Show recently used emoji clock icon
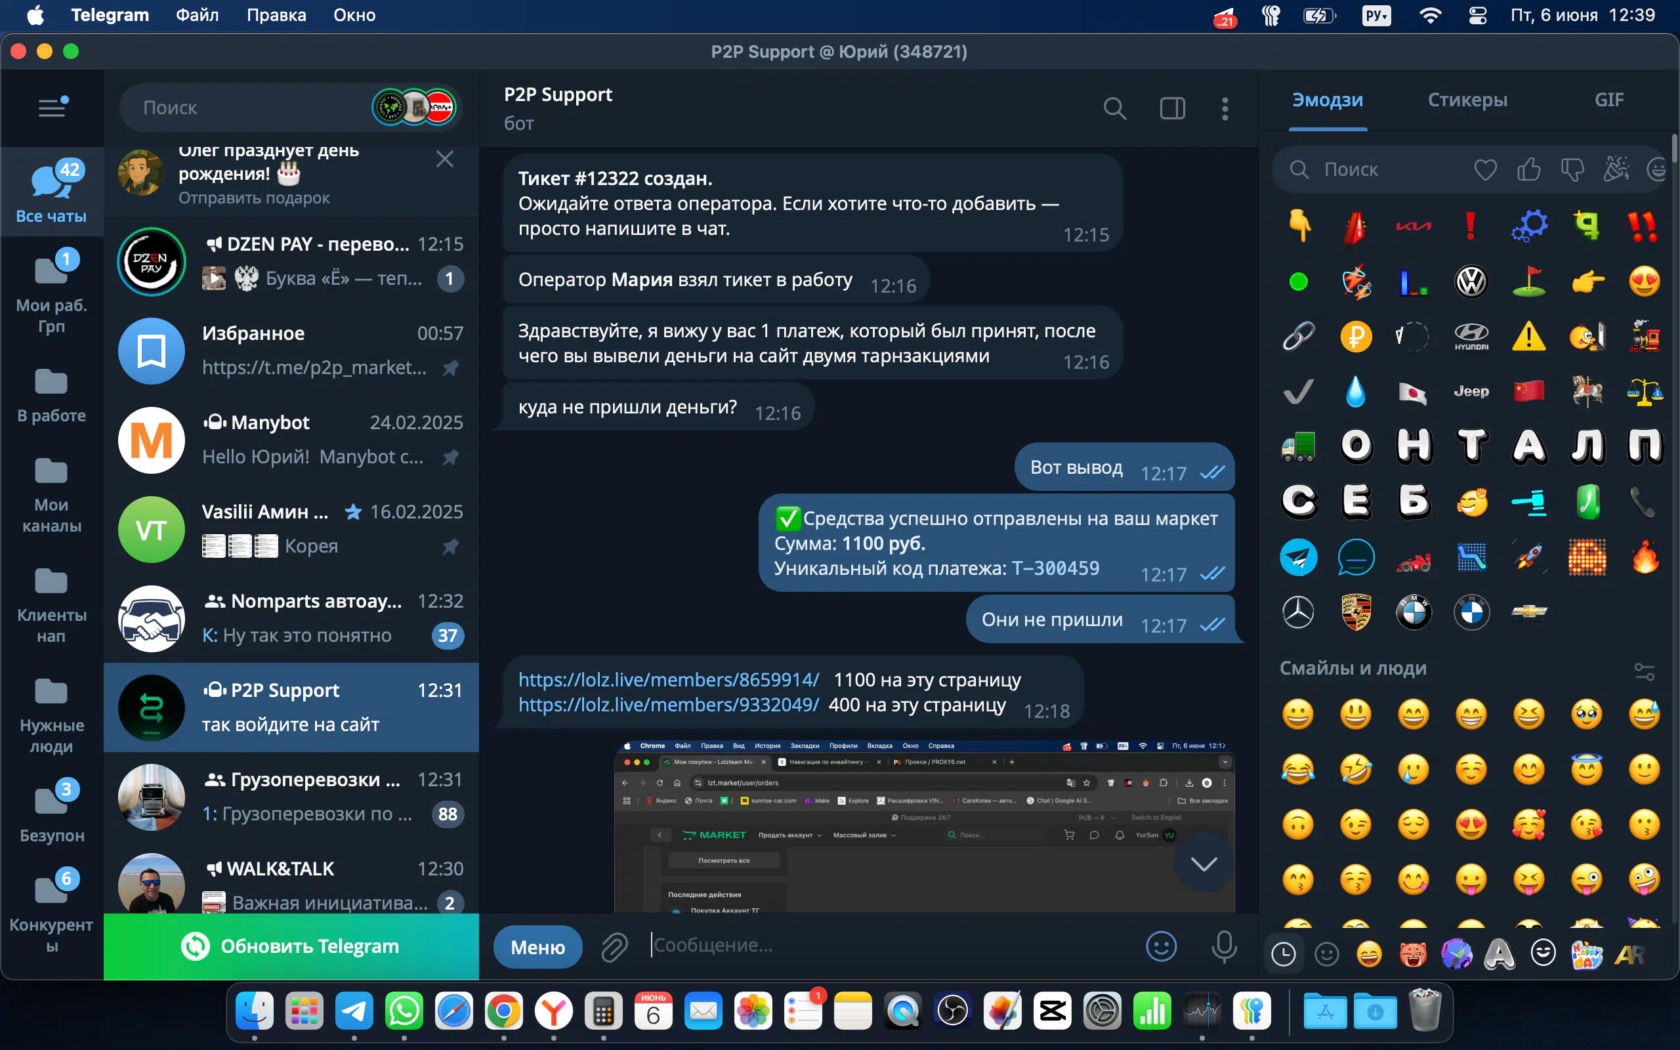1680x1050 pixels. point(1284,954)
